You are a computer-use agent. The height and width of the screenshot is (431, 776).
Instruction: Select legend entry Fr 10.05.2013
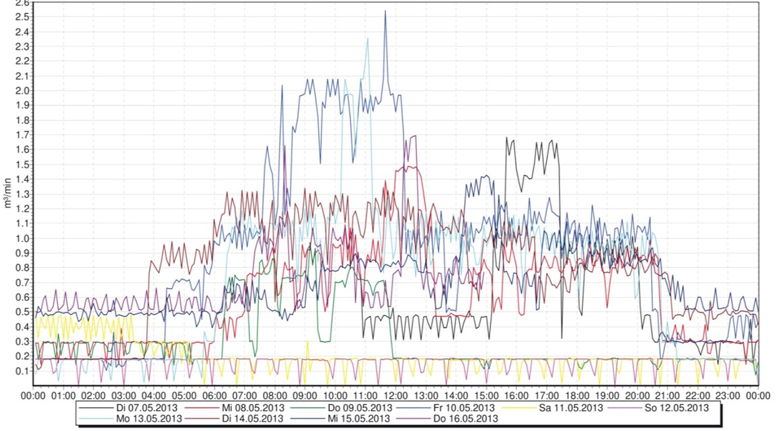(446, 408)
